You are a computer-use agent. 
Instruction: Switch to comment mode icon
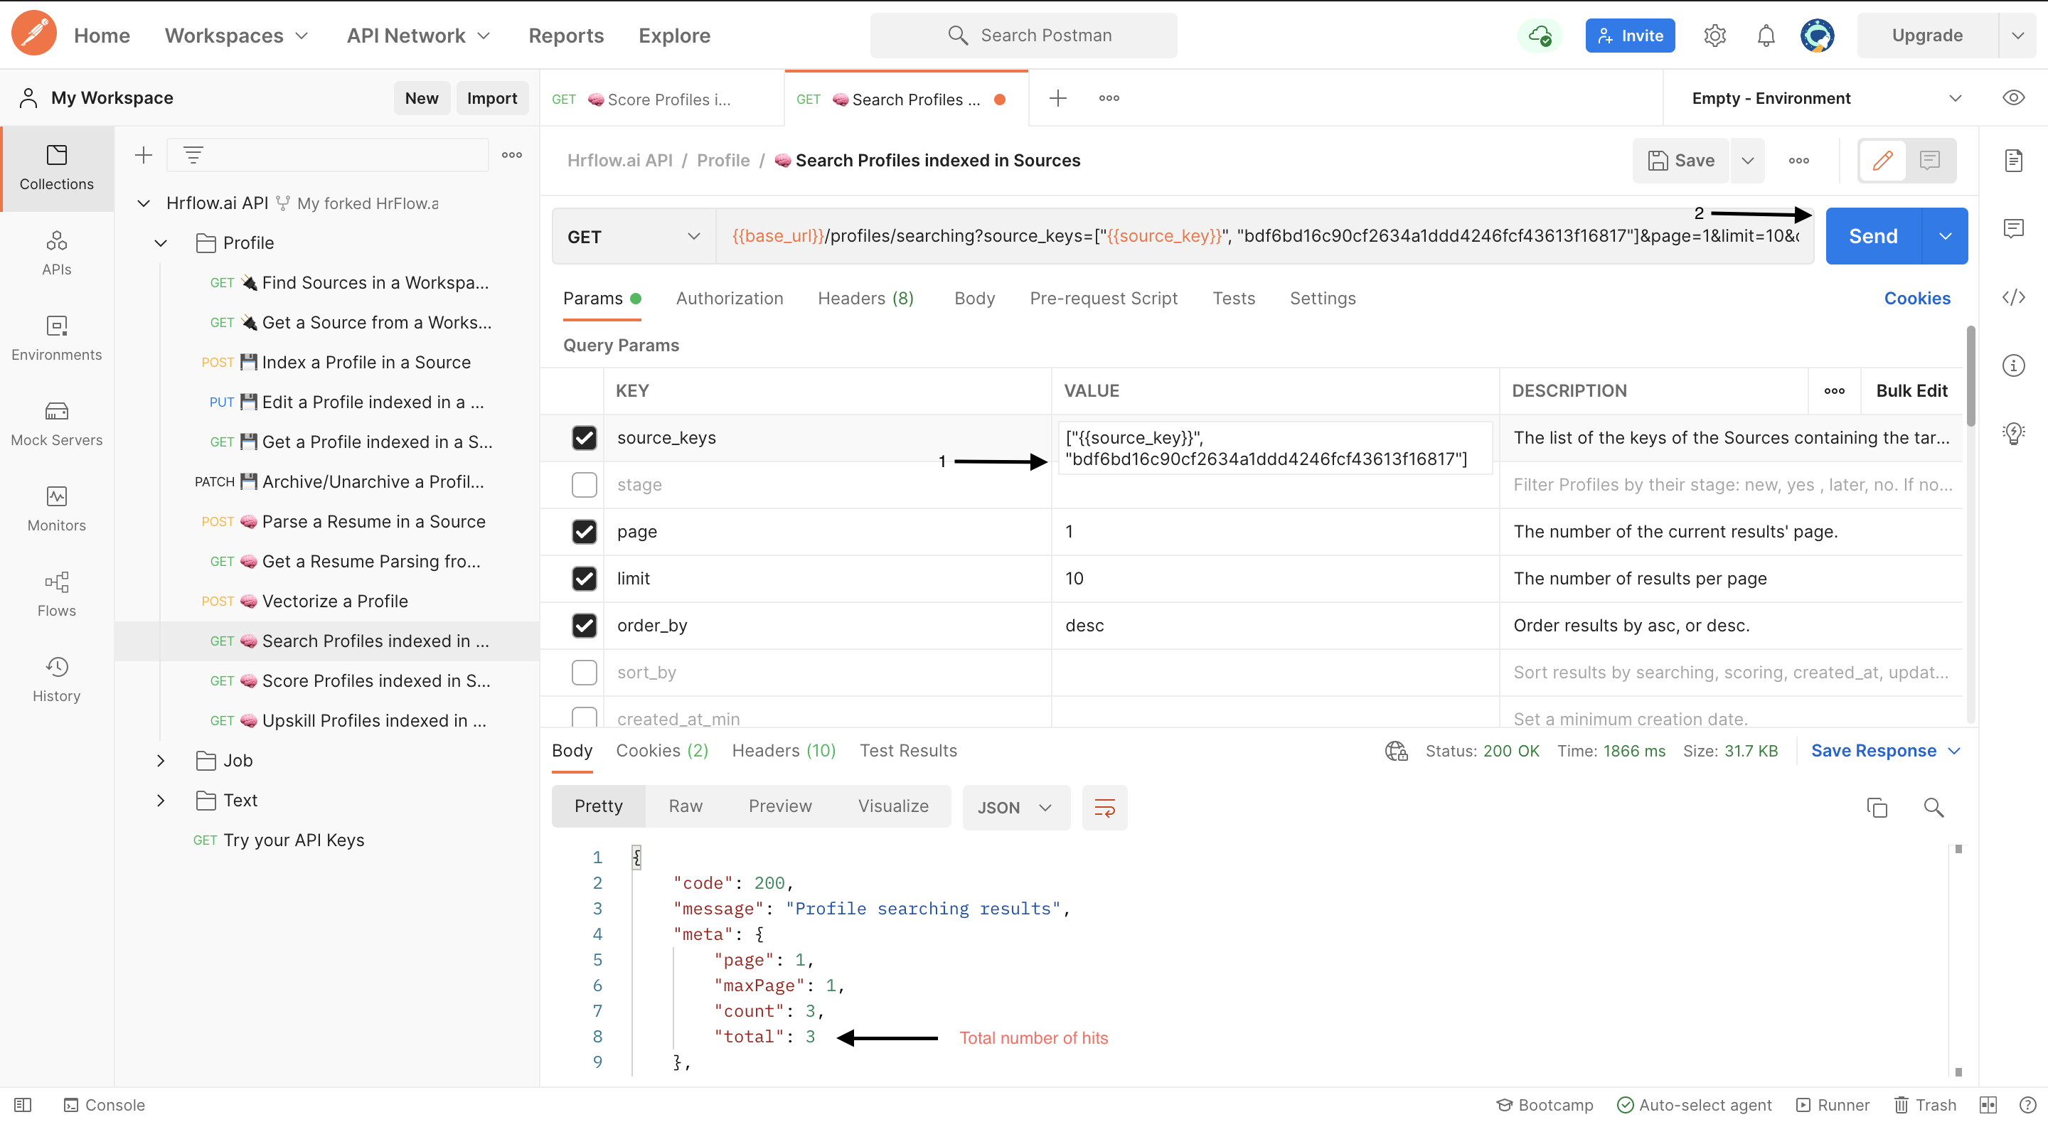pos(1929,161)
